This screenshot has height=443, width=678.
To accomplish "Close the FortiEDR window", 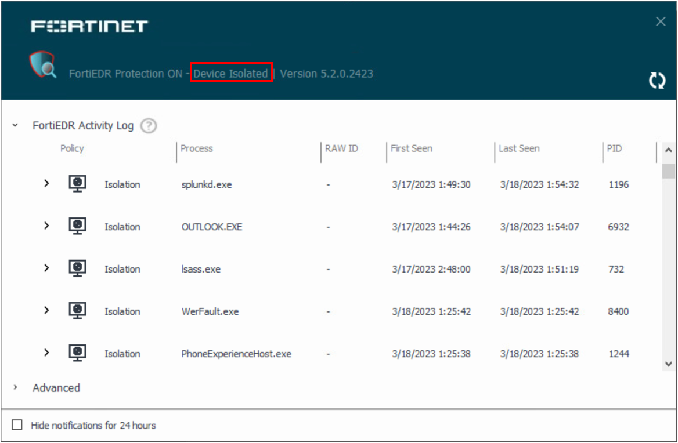I will pyautogui.click(x=660, y=21).
